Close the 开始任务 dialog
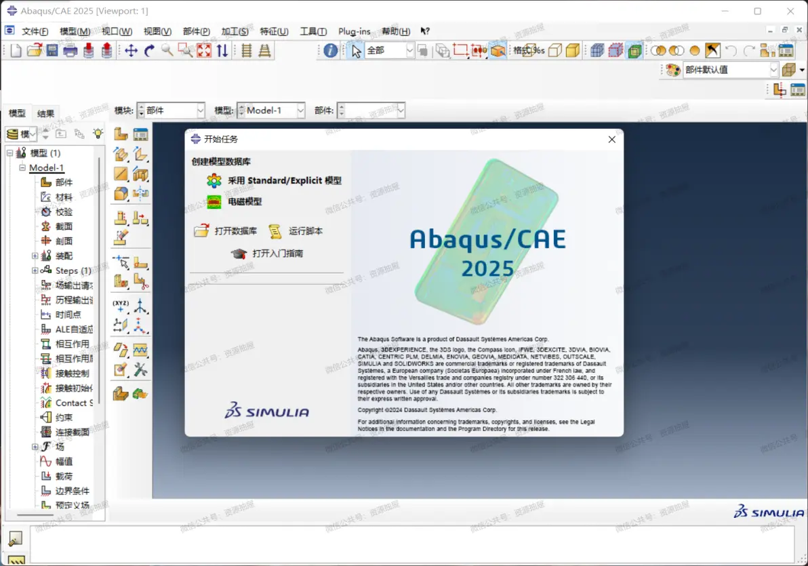 click(x=611, y=140)
